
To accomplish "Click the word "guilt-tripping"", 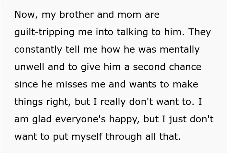I will click(x=44, y=32).
